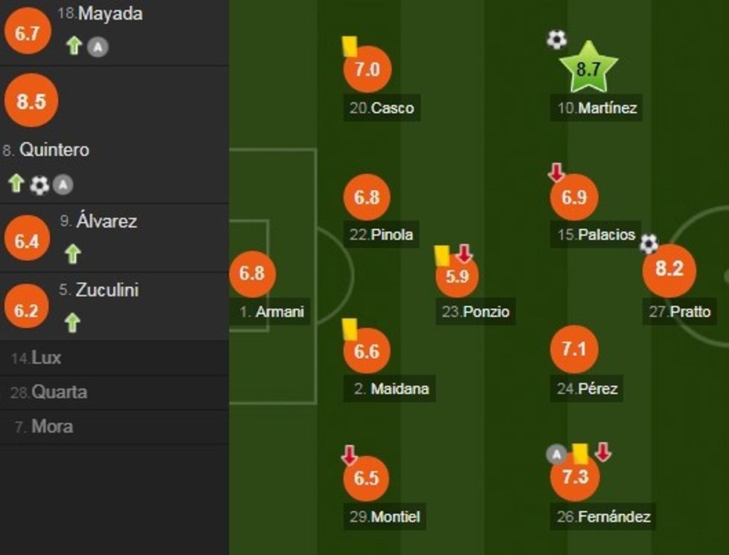729x555 pixels.
Task: Click Quintero's goal ball icon in sidebar
Action: [39, 185]
